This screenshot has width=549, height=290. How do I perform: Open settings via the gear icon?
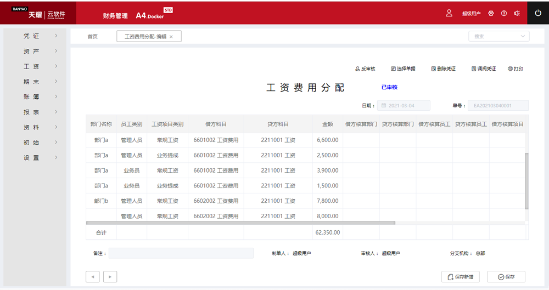point(491,13)
